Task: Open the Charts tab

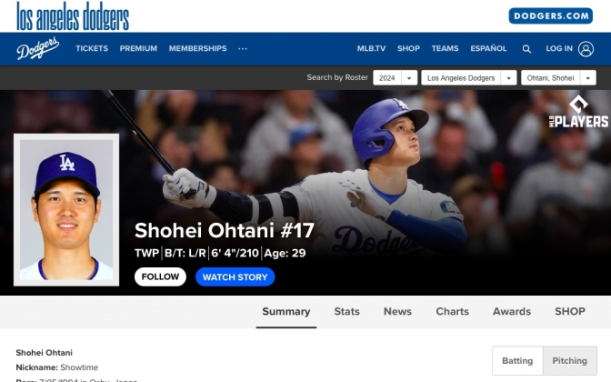Action: pyautogui.click(x=453, y=311)
